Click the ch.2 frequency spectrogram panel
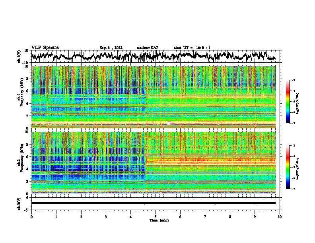This screenshot has width=315, height=243. pyautogui.click(x=154, y=163)
